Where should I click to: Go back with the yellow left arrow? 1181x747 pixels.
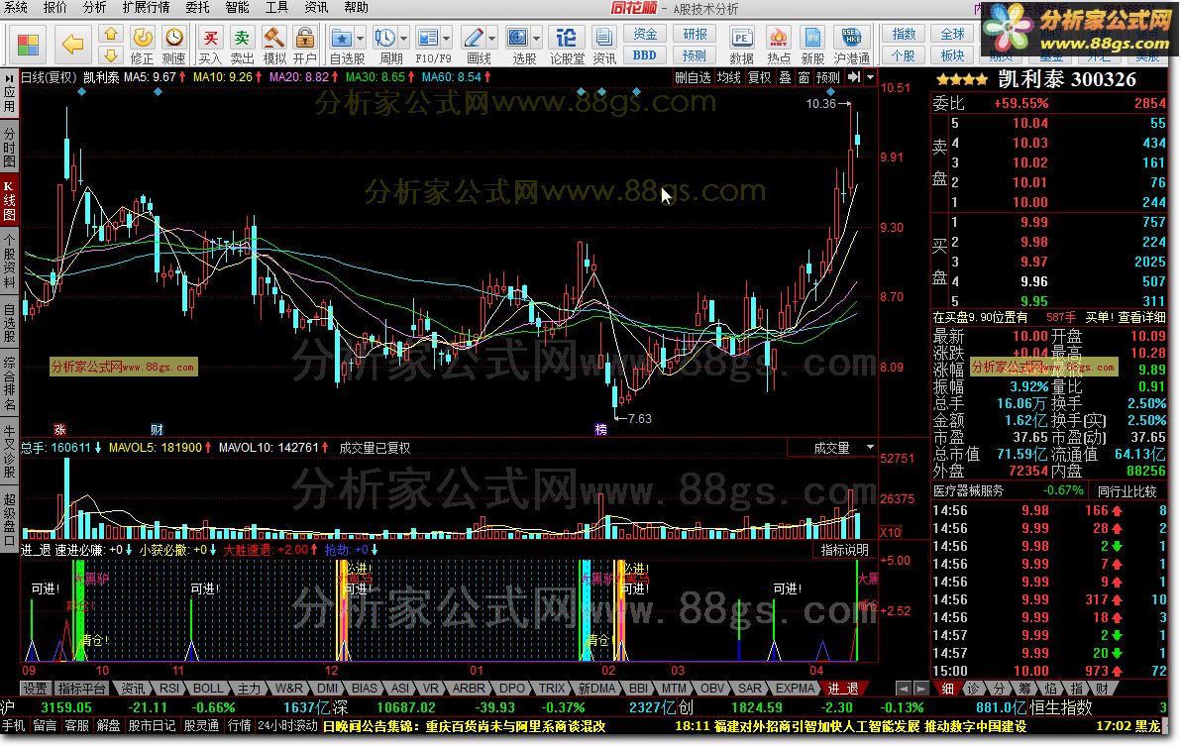pos(72,45)
